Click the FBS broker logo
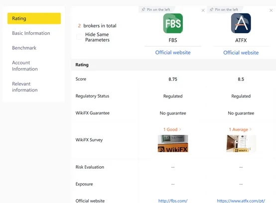The width and height of the screenshot is (276, 203). pos(173,23)
